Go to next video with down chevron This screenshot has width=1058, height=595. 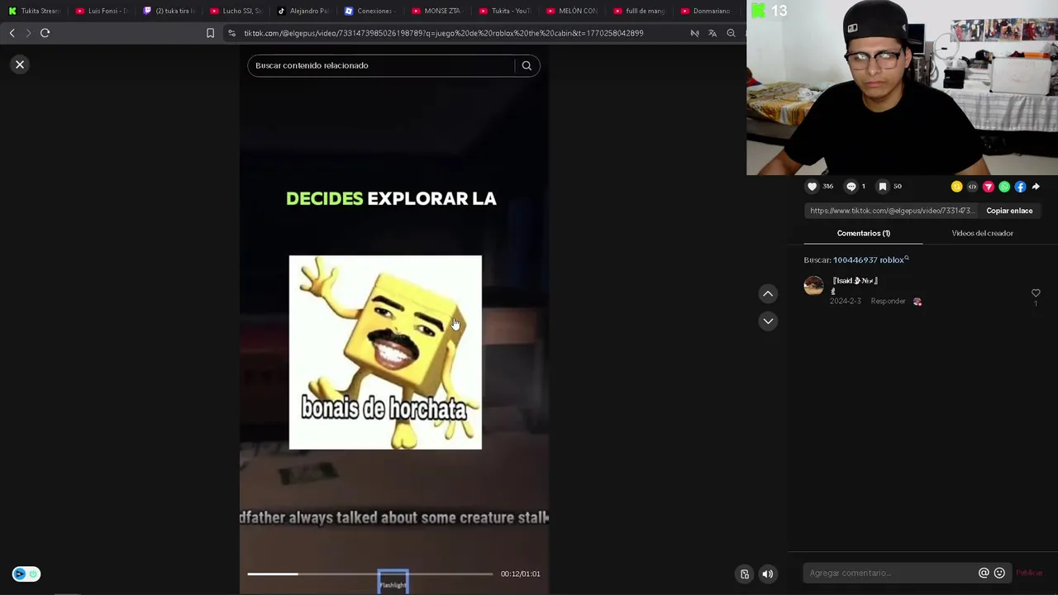coord(768,321)
